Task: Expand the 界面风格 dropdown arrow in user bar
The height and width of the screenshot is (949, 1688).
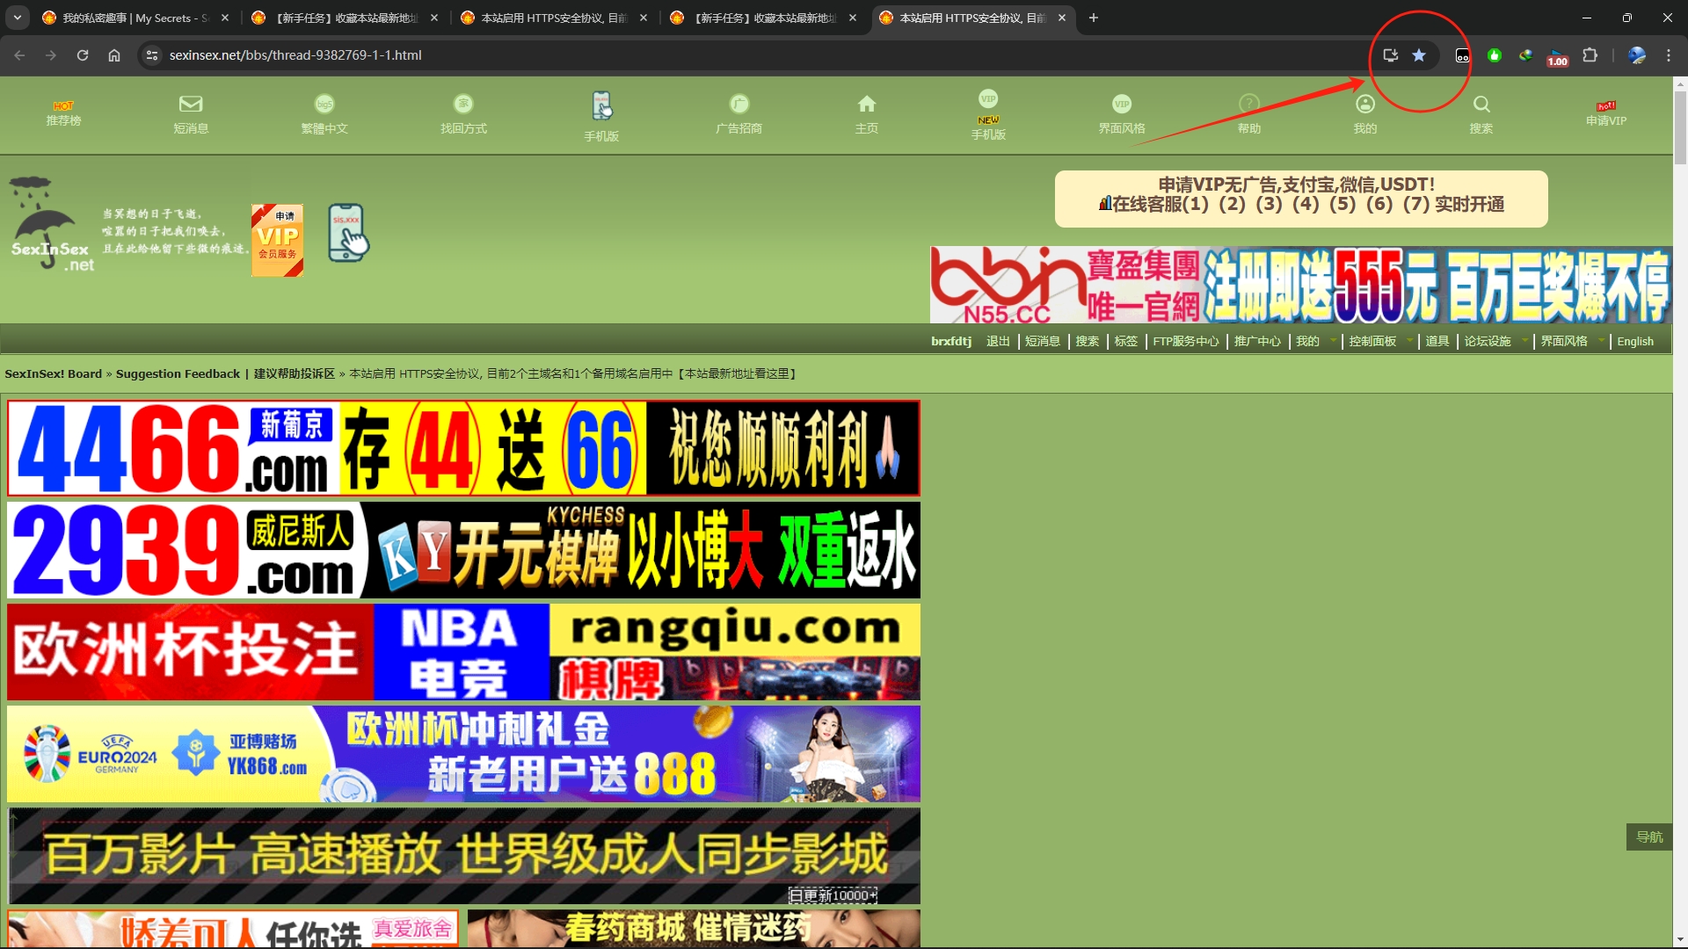Action: 1601,341
